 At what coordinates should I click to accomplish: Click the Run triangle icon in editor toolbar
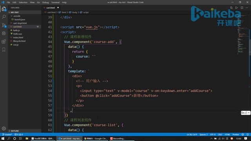pyautogui.click(x=236, y=8)
